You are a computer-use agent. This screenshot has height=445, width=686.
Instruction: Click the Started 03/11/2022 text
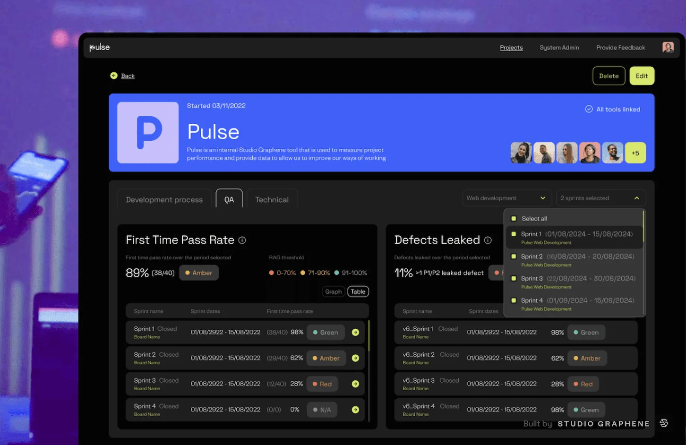tap(216, 106)
